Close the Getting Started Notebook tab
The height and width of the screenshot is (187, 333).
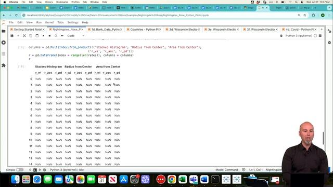click(44, 30)
